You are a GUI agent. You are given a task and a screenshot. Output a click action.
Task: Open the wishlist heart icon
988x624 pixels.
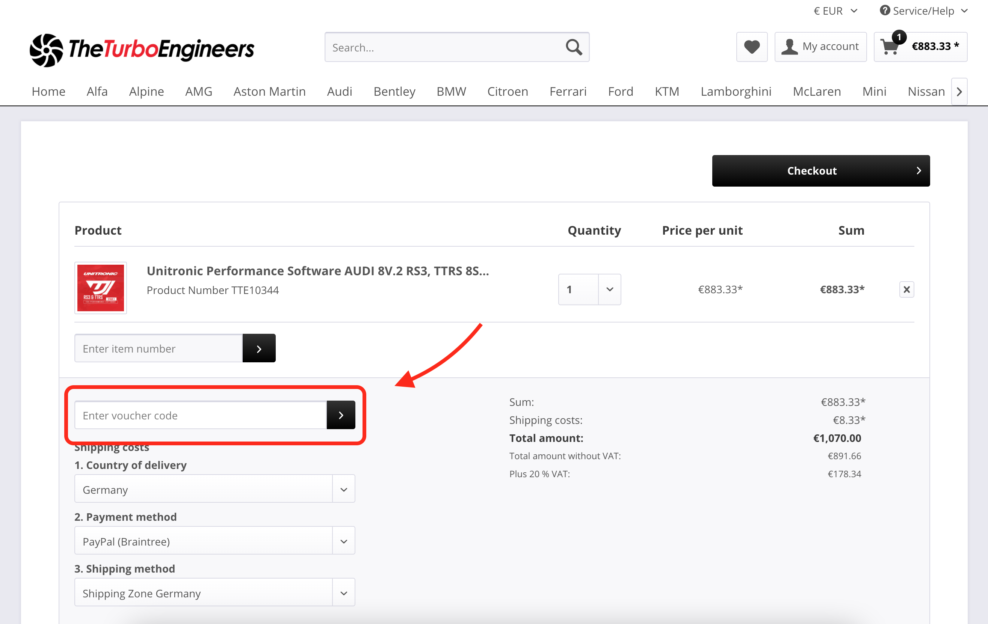tap(751, 47)
